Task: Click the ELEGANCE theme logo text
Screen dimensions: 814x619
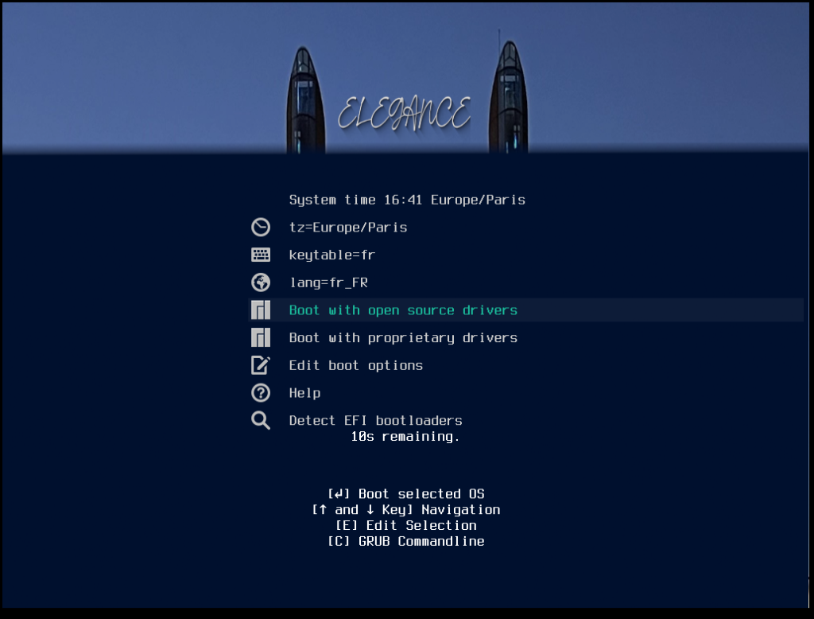Action: [x=404, y=114]
